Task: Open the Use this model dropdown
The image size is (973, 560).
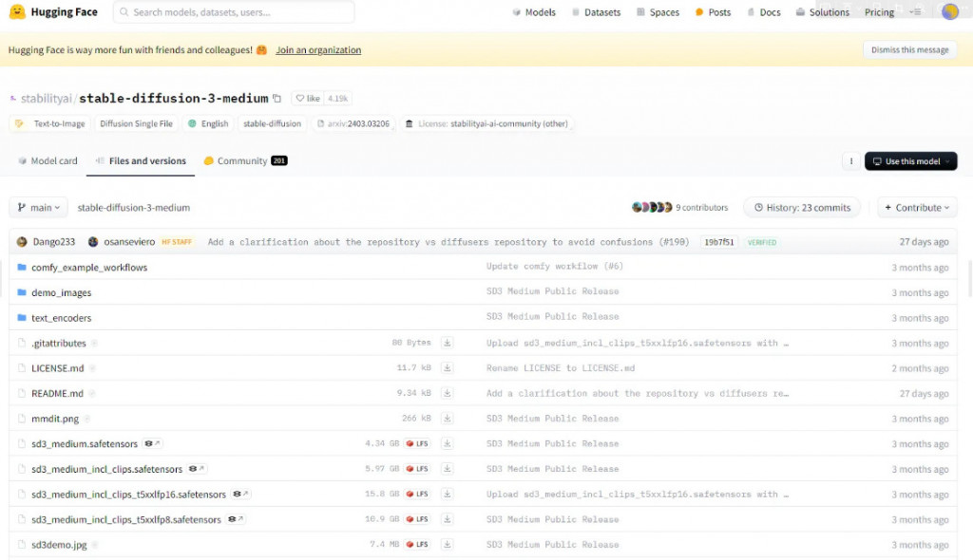Action: coord(910,161)
